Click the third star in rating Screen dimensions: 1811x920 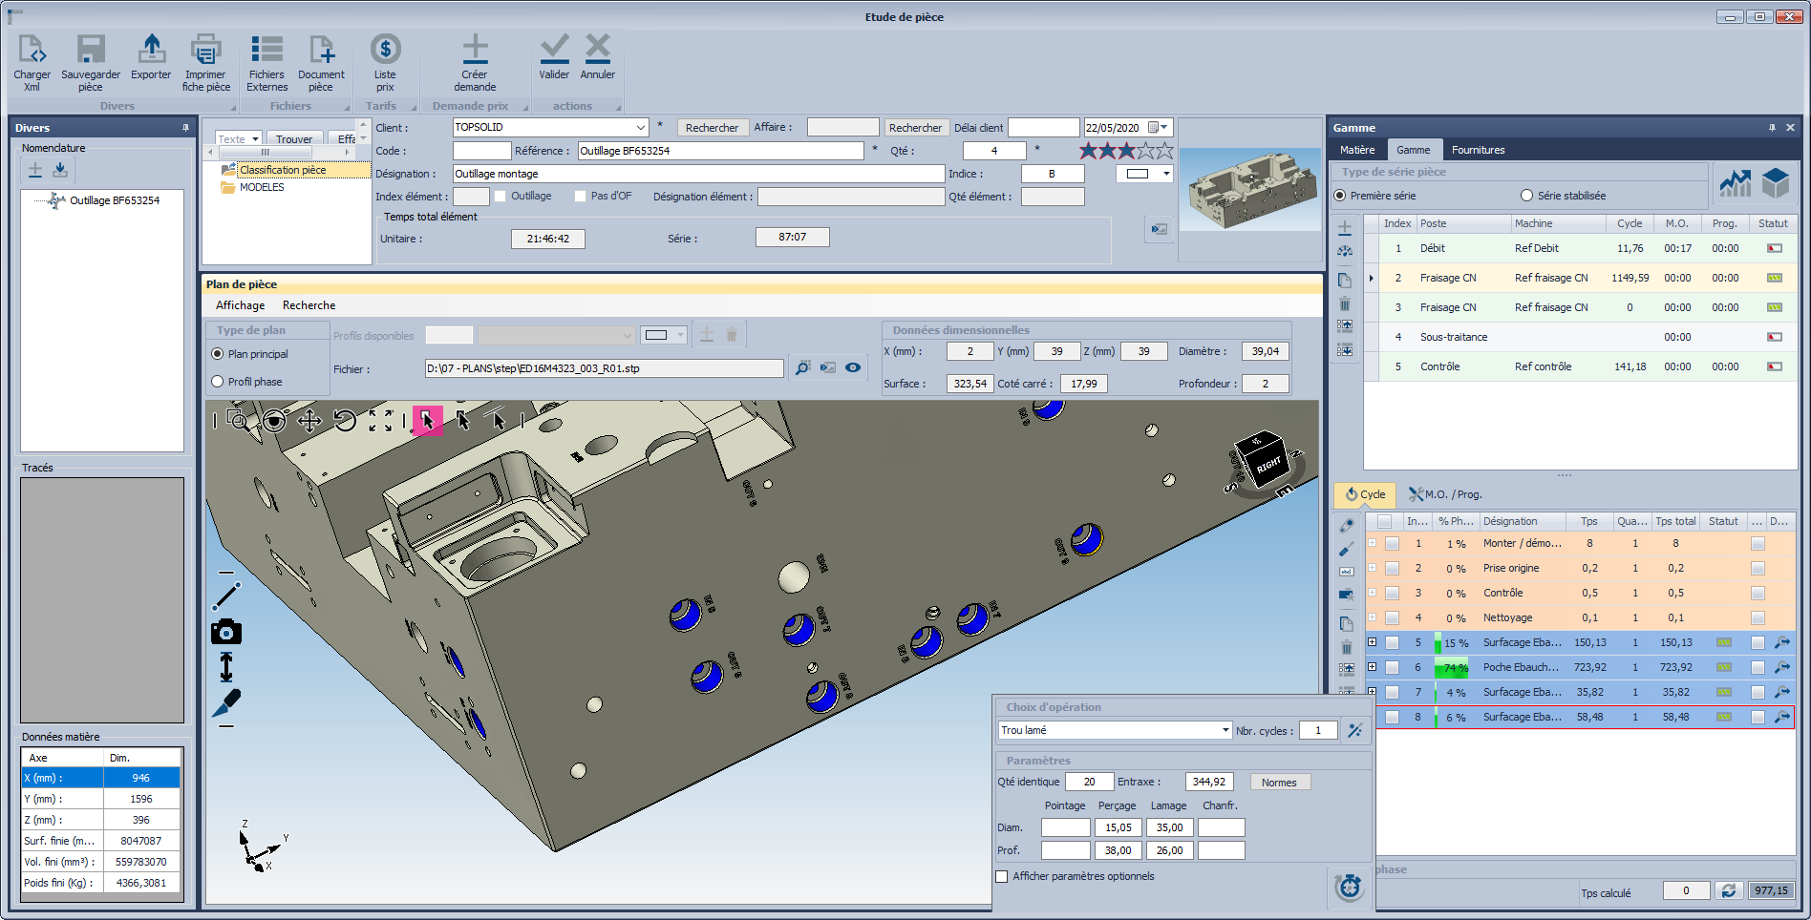tap(1126, 151)
